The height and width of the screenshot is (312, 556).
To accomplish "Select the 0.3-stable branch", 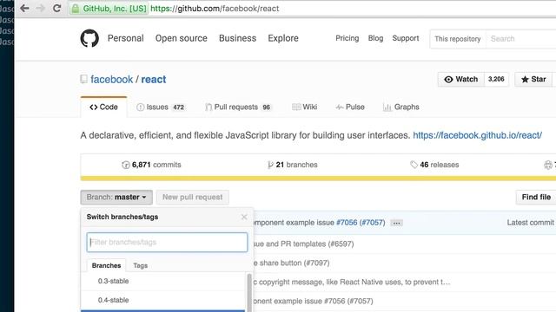I will (162, 281).
